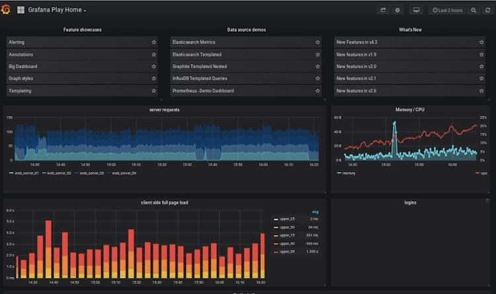Star the Graph styles dashboard

[153, 78]
